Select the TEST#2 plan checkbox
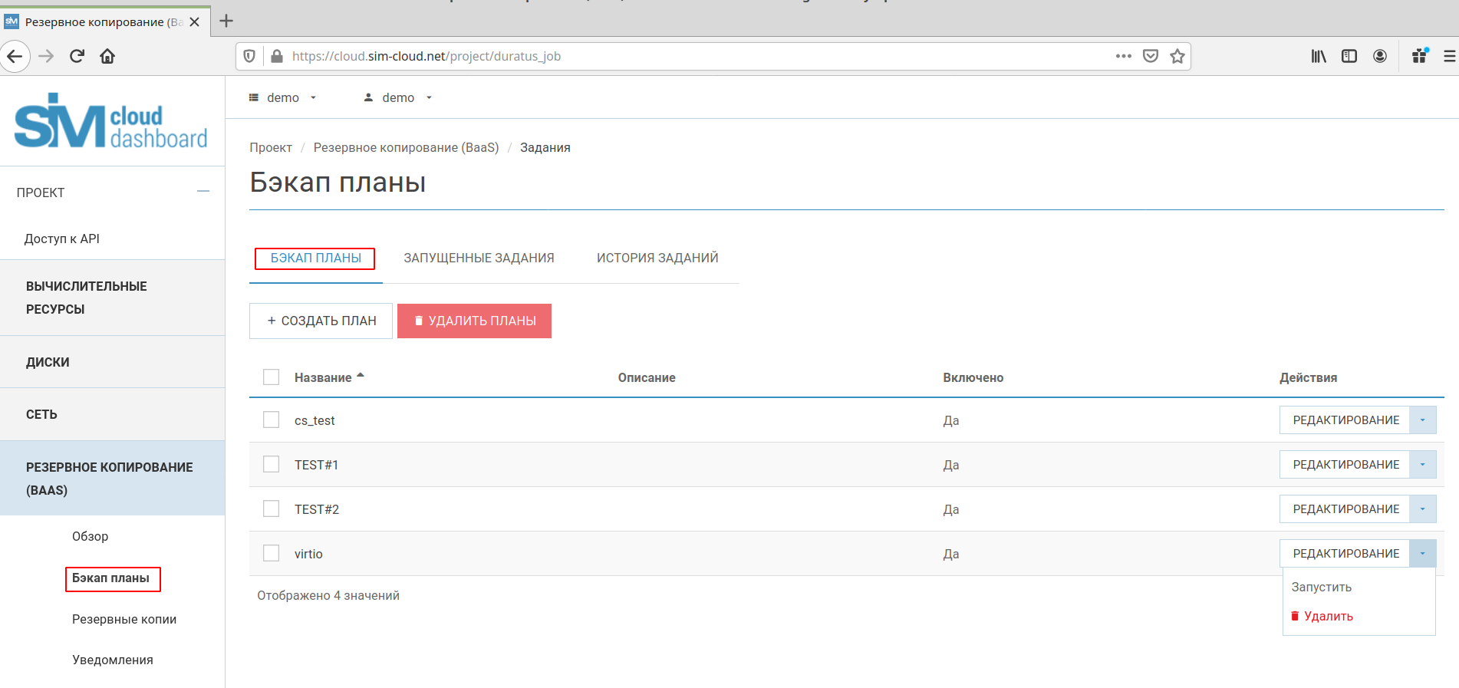The height and width of the screenshot is (688, 1459). point(271,509)
